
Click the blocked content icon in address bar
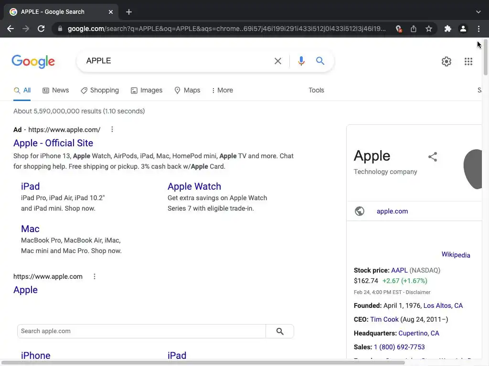399,29
